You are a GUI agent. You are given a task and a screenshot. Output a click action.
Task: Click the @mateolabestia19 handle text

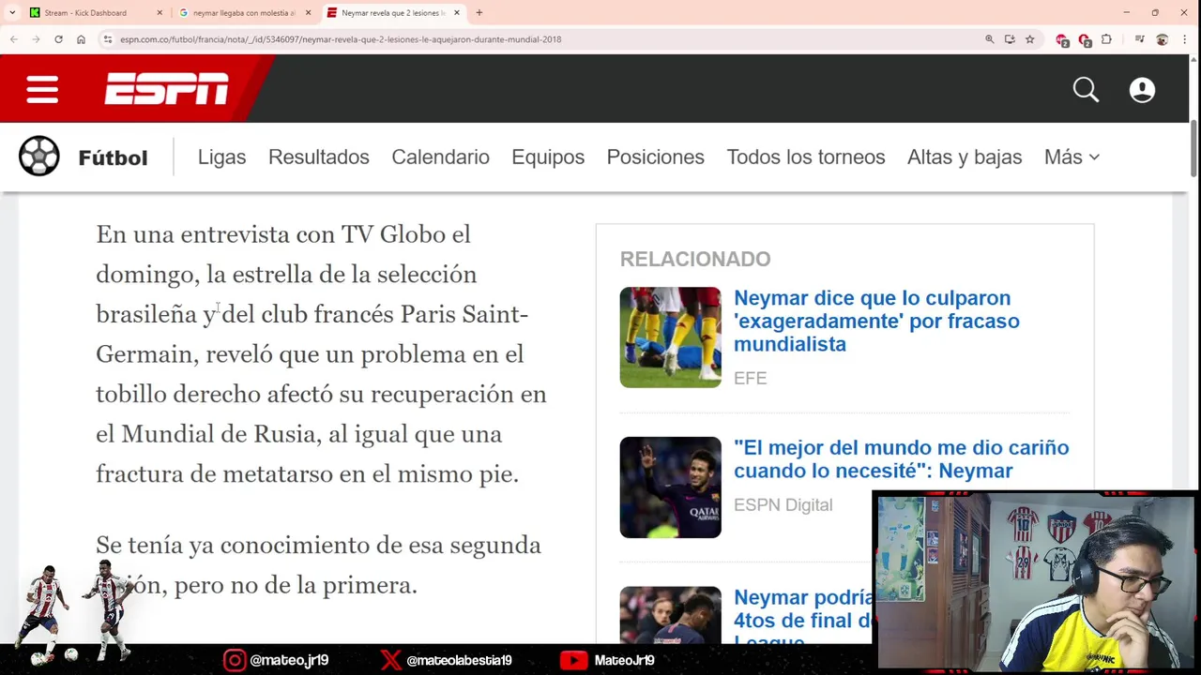[x=459, y=660]
